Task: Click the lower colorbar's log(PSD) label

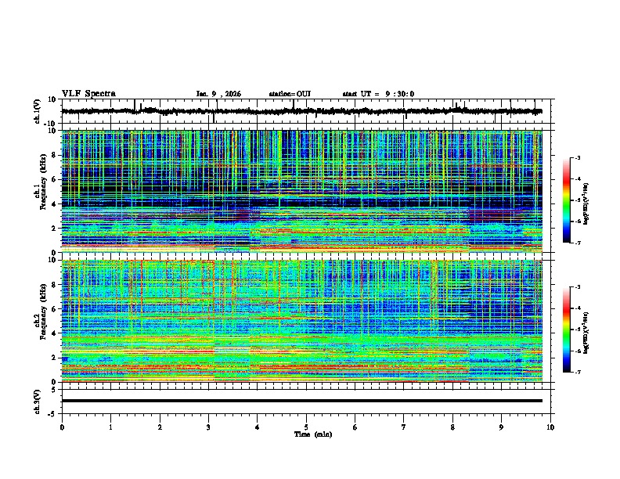Action: (586, 333)
